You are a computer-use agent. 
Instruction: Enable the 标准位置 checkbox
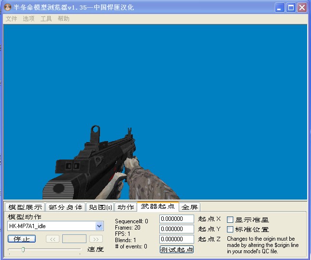pos(230,230)
